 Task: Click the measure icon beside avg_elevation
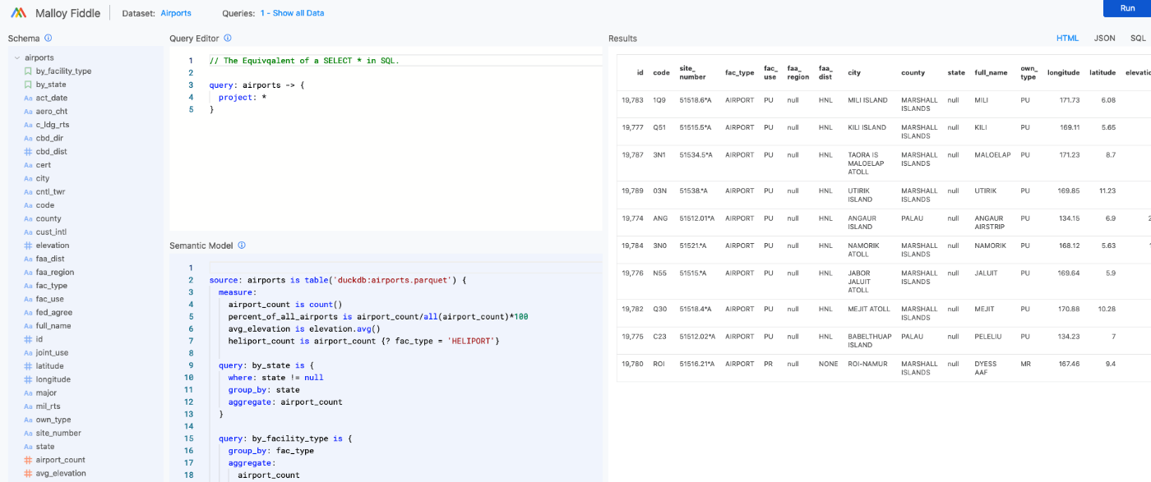coord(28,473)
